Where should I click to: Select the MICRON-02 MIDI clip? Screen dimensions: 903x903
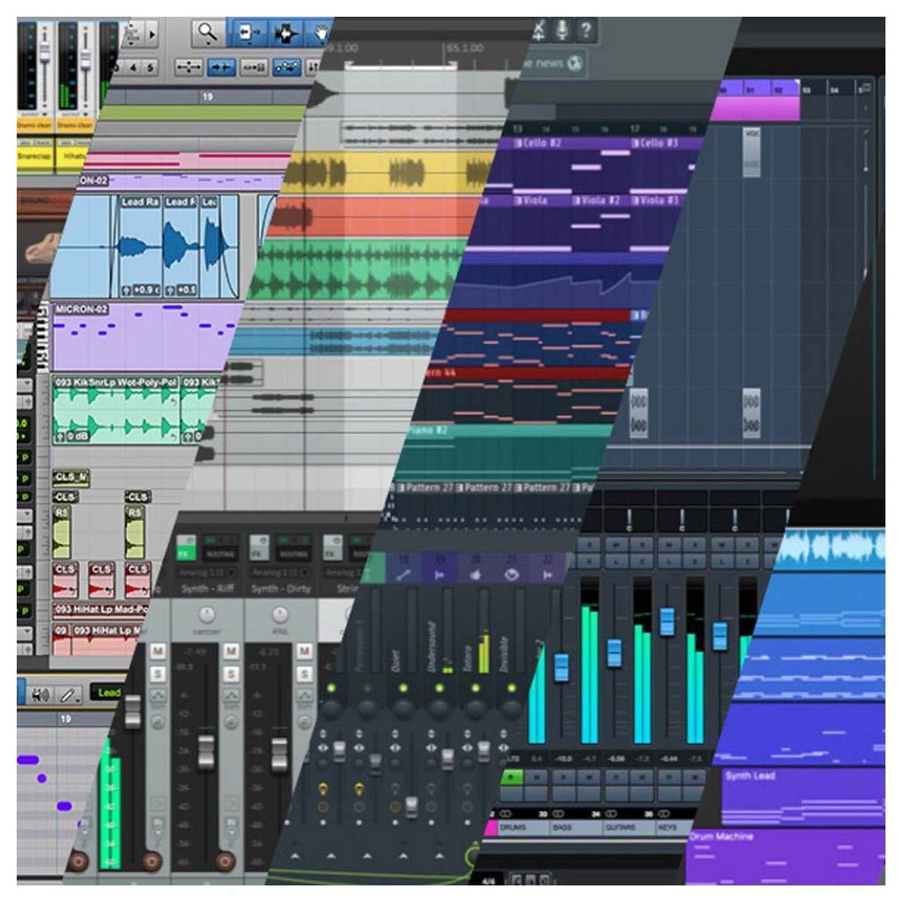click(x=144, y=336)
